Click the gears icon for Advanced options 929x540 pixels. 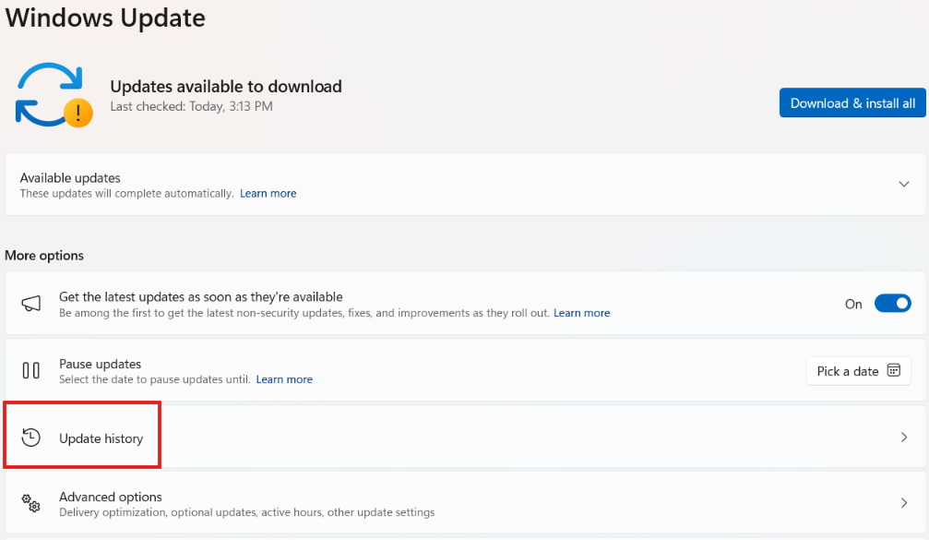30,503
